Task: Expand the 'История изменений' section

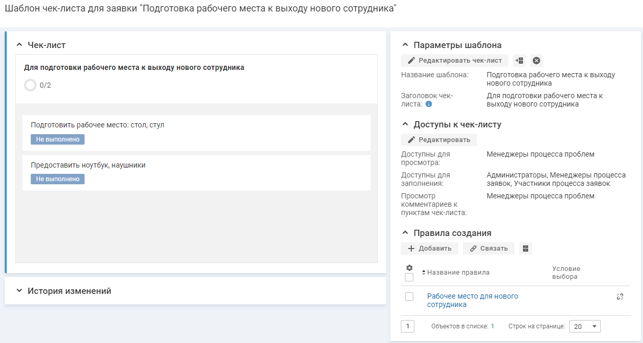Action: [x=19, y=291]
